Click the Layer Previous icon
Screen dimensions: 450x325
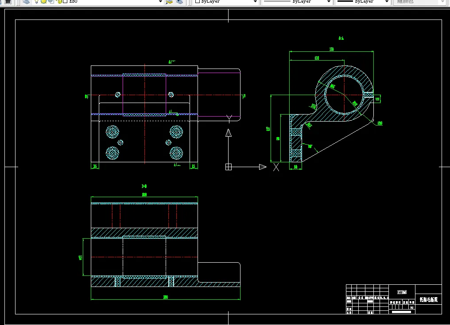click(x=180, y=2)
